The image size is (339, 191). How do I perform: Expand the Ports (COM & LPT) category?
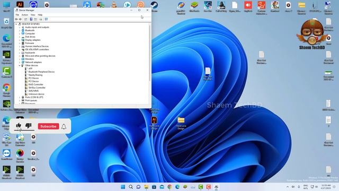coord(20,97)
